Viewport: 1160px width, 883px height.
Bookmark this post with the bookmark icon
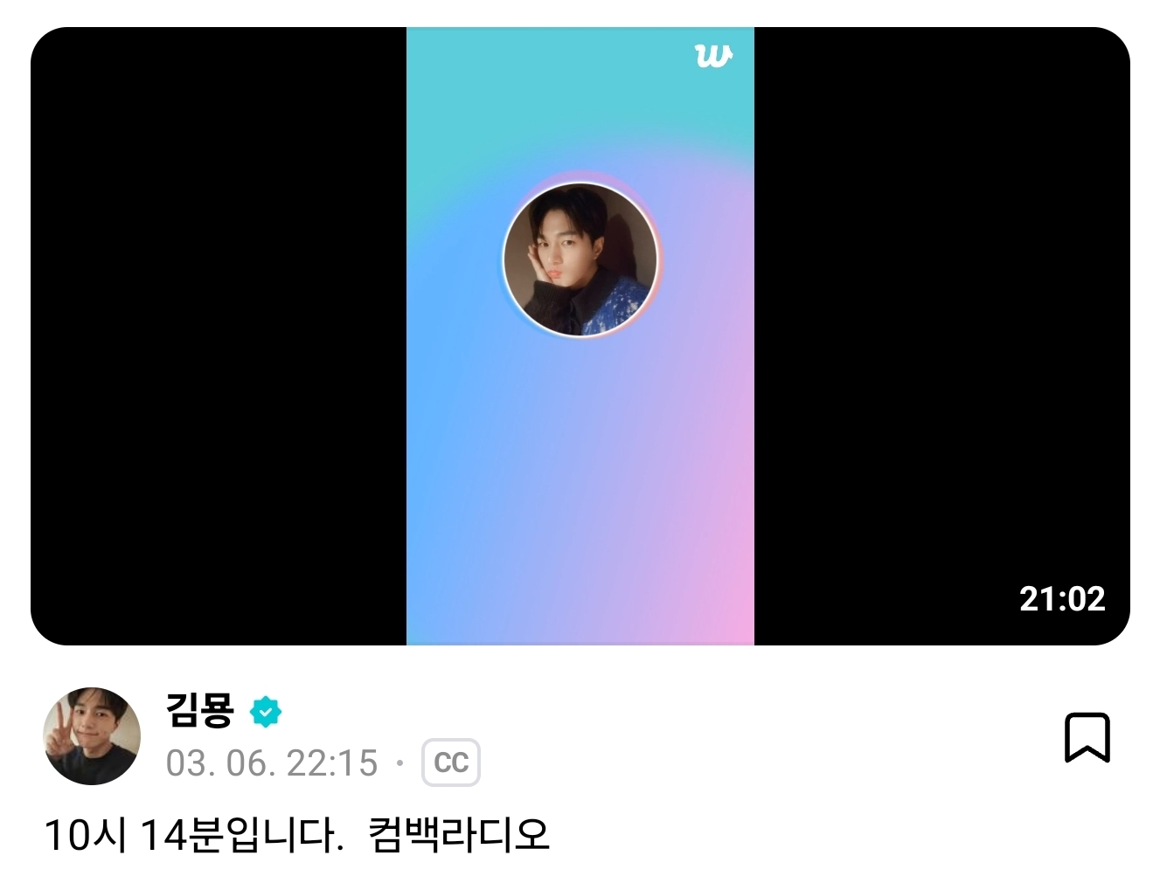tap(1087, 737)
